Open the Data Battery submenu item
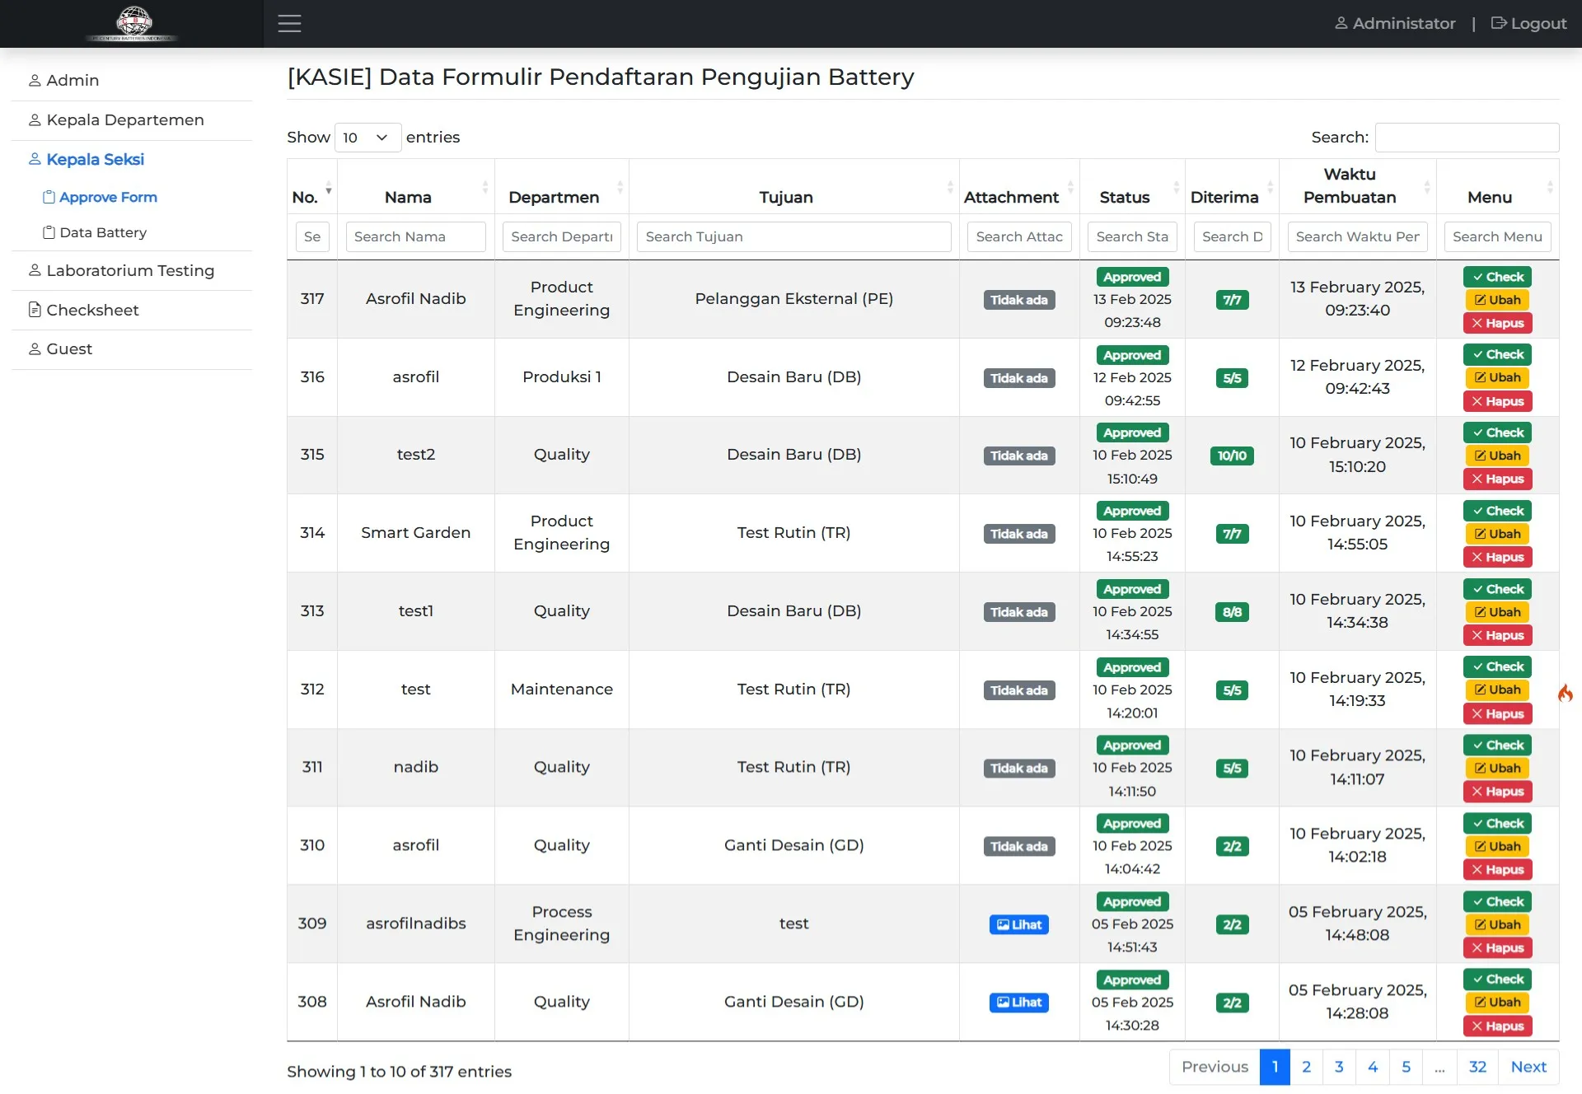 coord(95,233)
